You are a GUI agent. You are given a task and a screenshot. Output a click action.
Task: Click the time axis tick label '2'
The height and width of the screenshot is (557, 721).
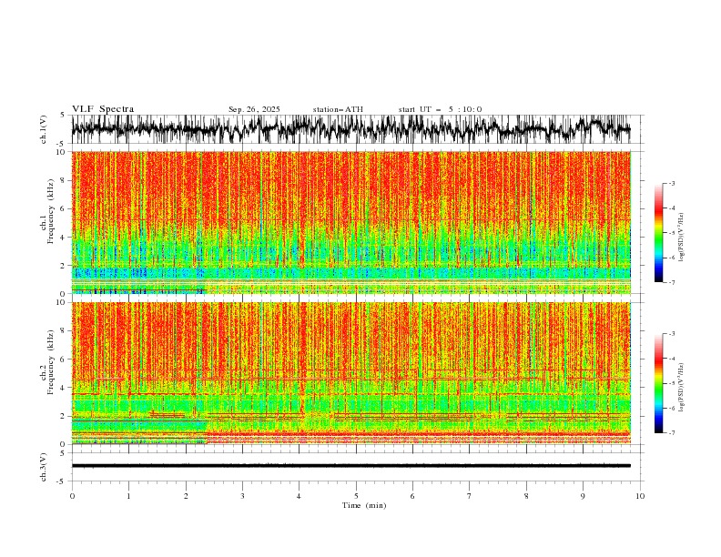186,496
